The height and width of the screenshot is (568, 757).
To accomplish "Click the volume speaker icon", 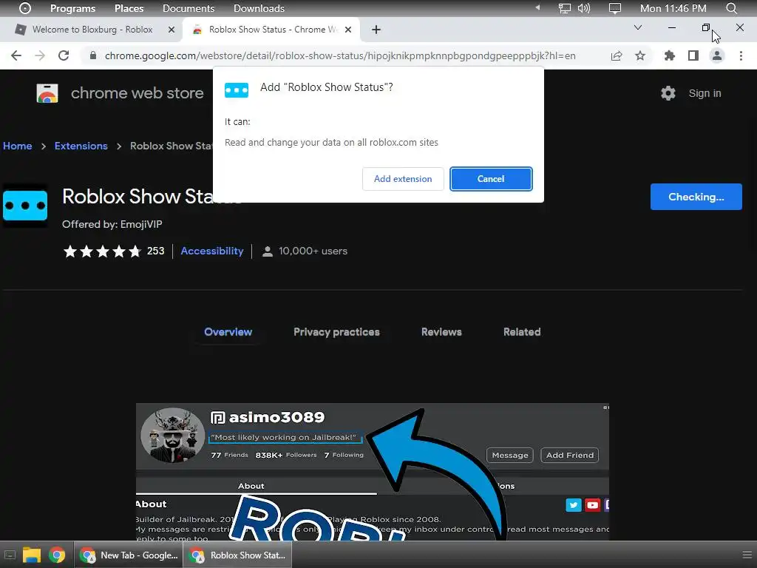I will (x=584, y=8).
